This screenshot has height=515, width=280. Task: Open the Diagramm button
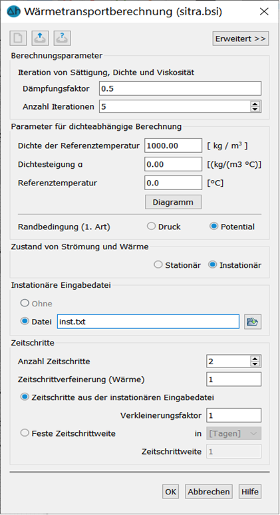point(173,202)
